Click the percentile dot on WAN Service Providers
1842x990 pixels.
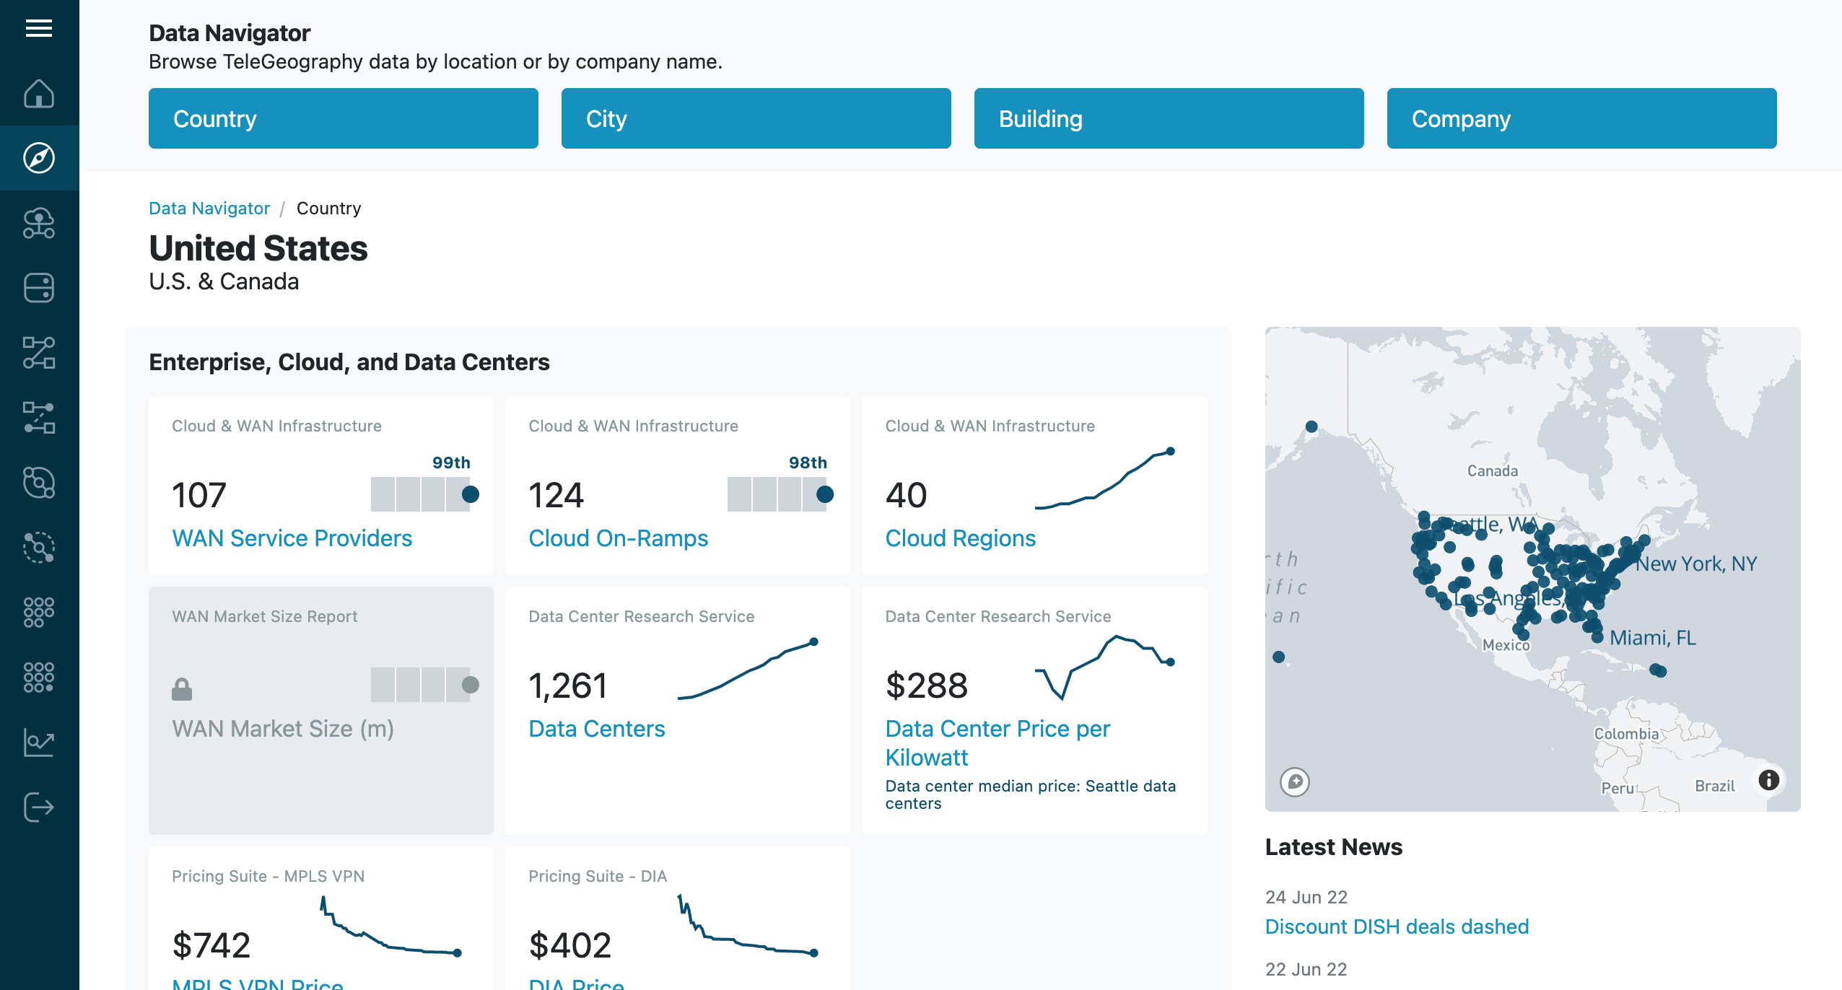point(470,494)
